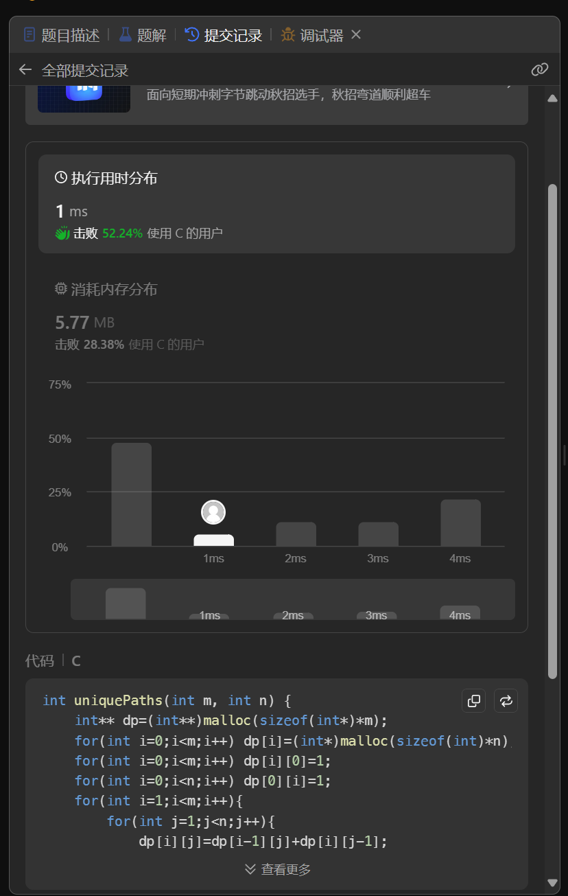Click the clock icon beside 执行用时分布
This screenshot has width=568, height=896.
pyautogui.click(x=61, y=179)
